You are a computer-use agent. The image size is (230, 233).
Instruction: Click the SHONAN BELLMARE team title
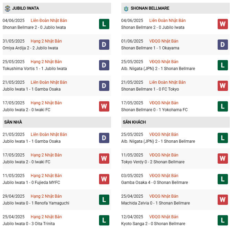point(150,8)
